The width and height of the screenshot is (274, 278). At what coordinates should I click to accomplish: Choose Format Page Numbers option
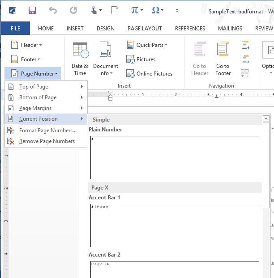(47, 131)
